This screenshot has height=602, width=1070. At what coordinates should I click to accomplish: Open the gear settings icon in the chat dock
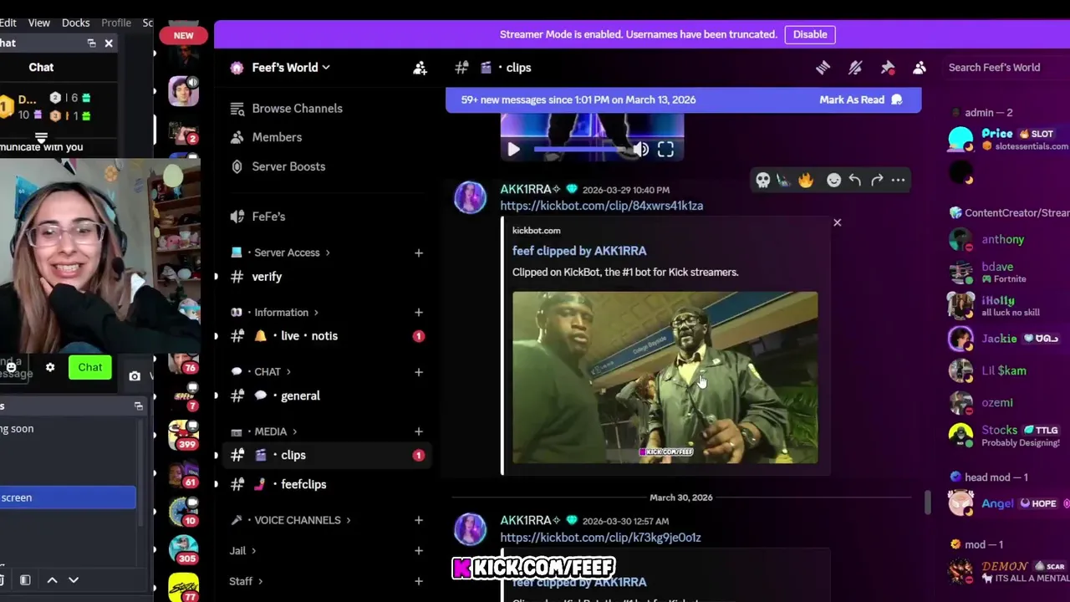tap(50, 367)
